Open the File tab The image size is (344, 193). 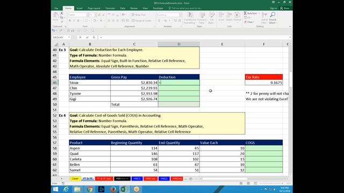56,9
